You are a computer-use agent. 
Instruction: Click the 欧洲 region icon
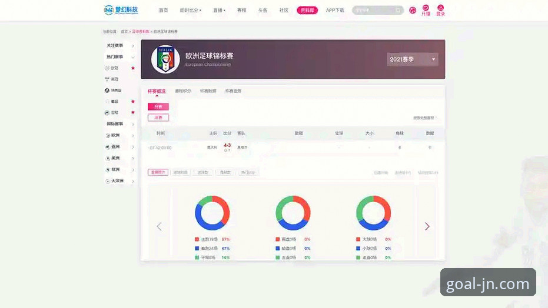tap(108, 135)
